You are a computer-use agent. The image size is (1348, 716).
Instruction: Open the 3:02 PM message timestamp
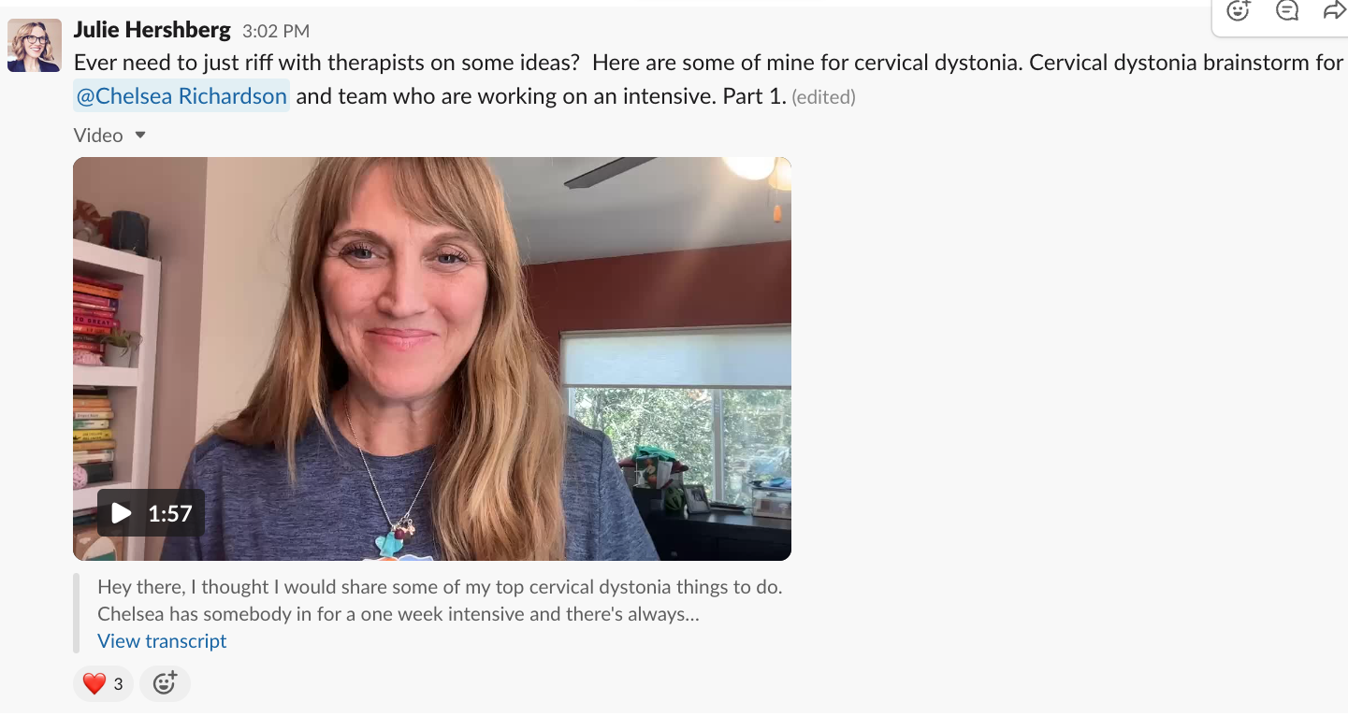276,32
